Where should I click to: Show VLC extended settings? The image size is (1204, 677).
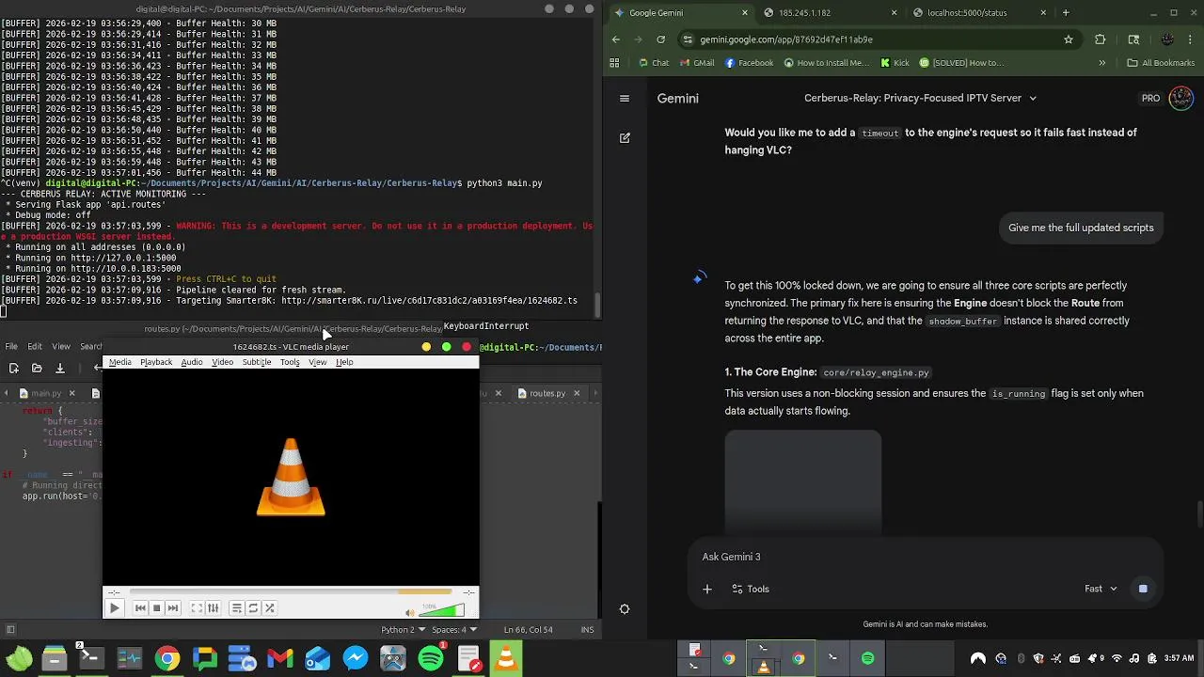[213, 608]
